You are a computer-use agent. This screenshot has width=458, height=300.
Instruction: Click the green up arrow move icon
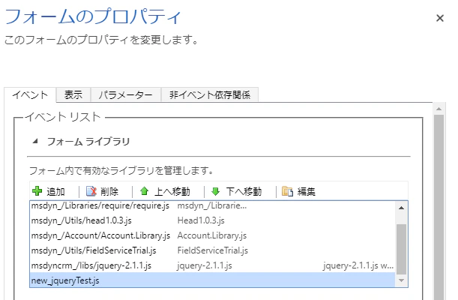[x=144, y=191]
